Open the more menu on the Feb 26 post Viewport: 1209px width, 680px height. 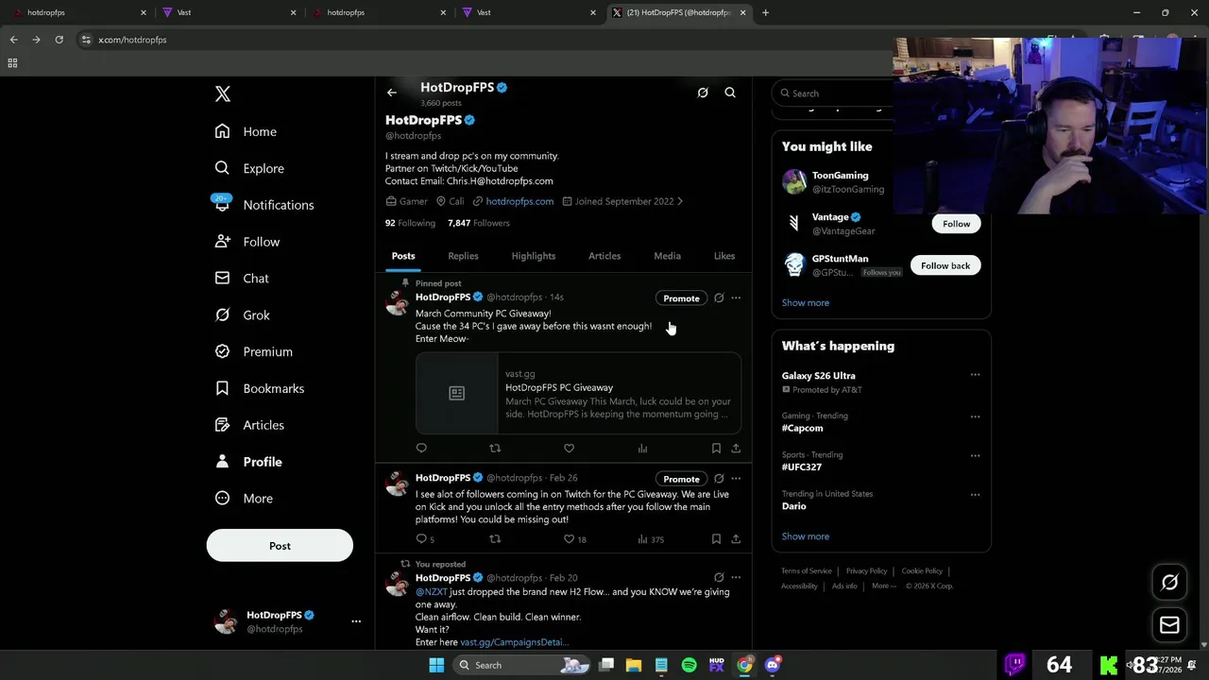click(736, 479)
